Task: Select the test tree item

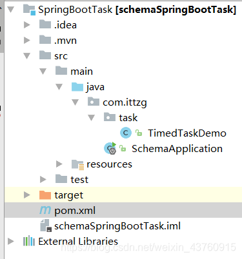Action: 79,180
